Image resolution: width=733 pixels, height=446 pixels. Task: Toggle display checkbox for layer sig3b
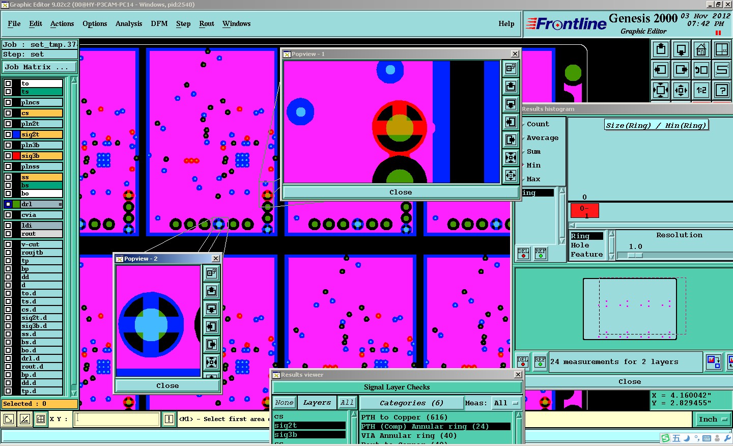(x=8, y=156)
